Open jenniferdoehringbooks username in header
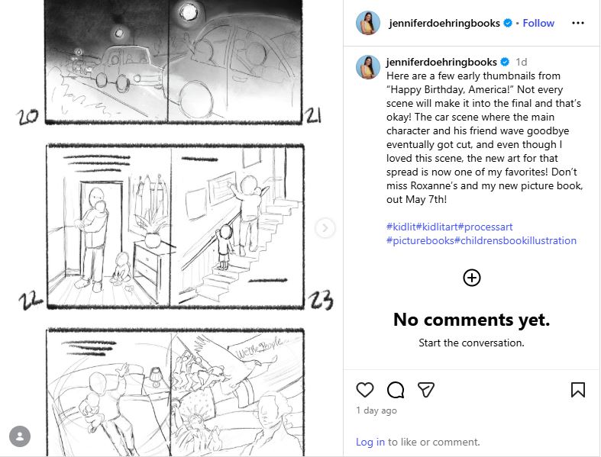Viewport: 601px width, 457px height. [444, 24]
